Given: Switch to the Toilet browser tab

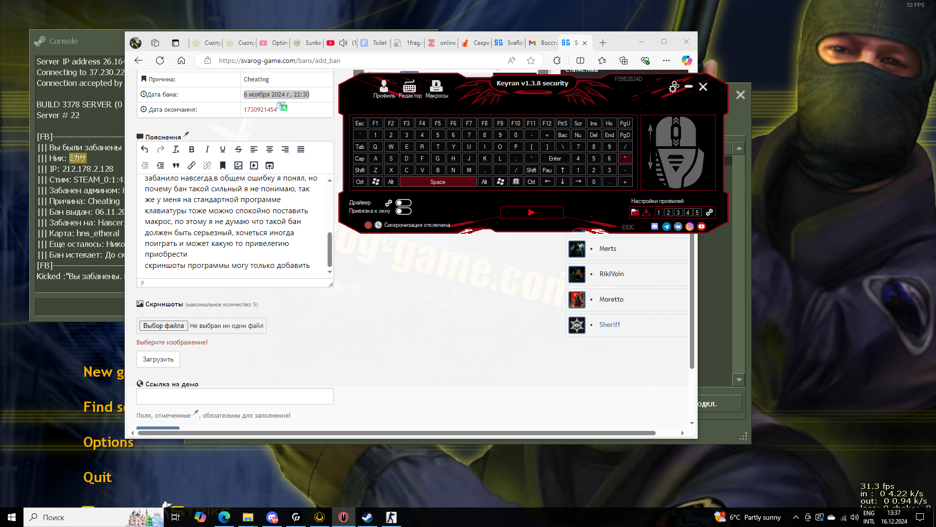Looking at the screenshot, I should (374, 43).
